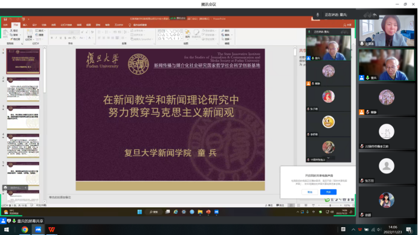This screenshot has height=235, width=418.
Task: Click the Save icon in PowerPoint quick access toolbar
Action: [x=5, y=19]
